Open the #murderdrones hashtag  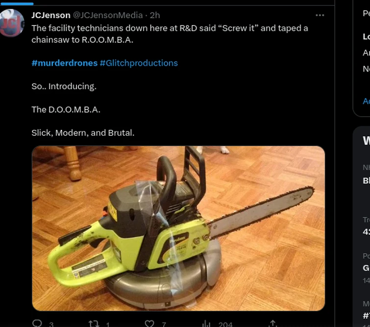[64, 63]
